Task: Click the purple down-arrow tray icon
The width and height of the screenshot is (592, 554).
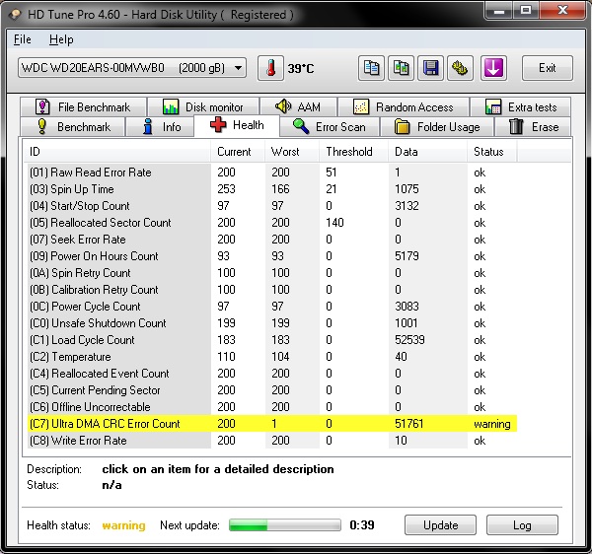Action: coord(493,68)
